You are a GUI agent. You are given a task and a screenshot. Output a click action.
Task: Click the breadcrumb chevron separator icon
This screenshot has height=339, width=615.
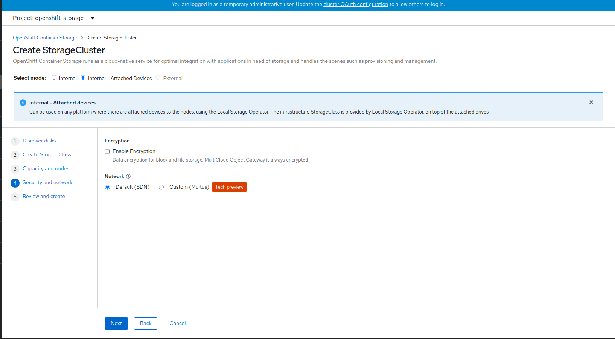click(82, 38)
